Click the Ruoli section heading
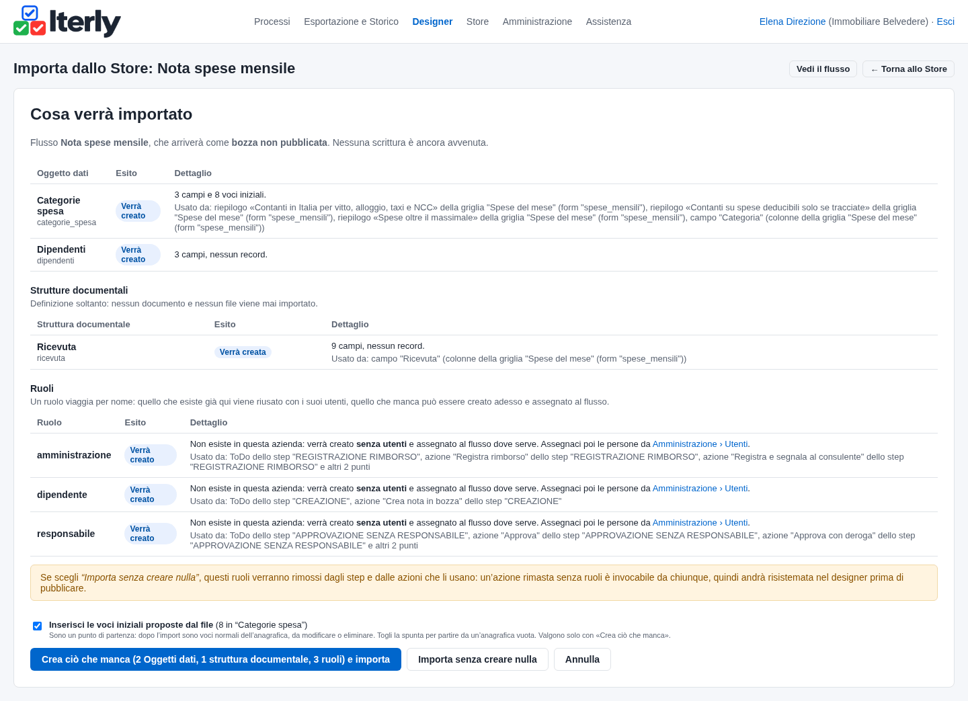Viewport: 968px width, 701px height. pyautogui.click(x=42, y=388)
